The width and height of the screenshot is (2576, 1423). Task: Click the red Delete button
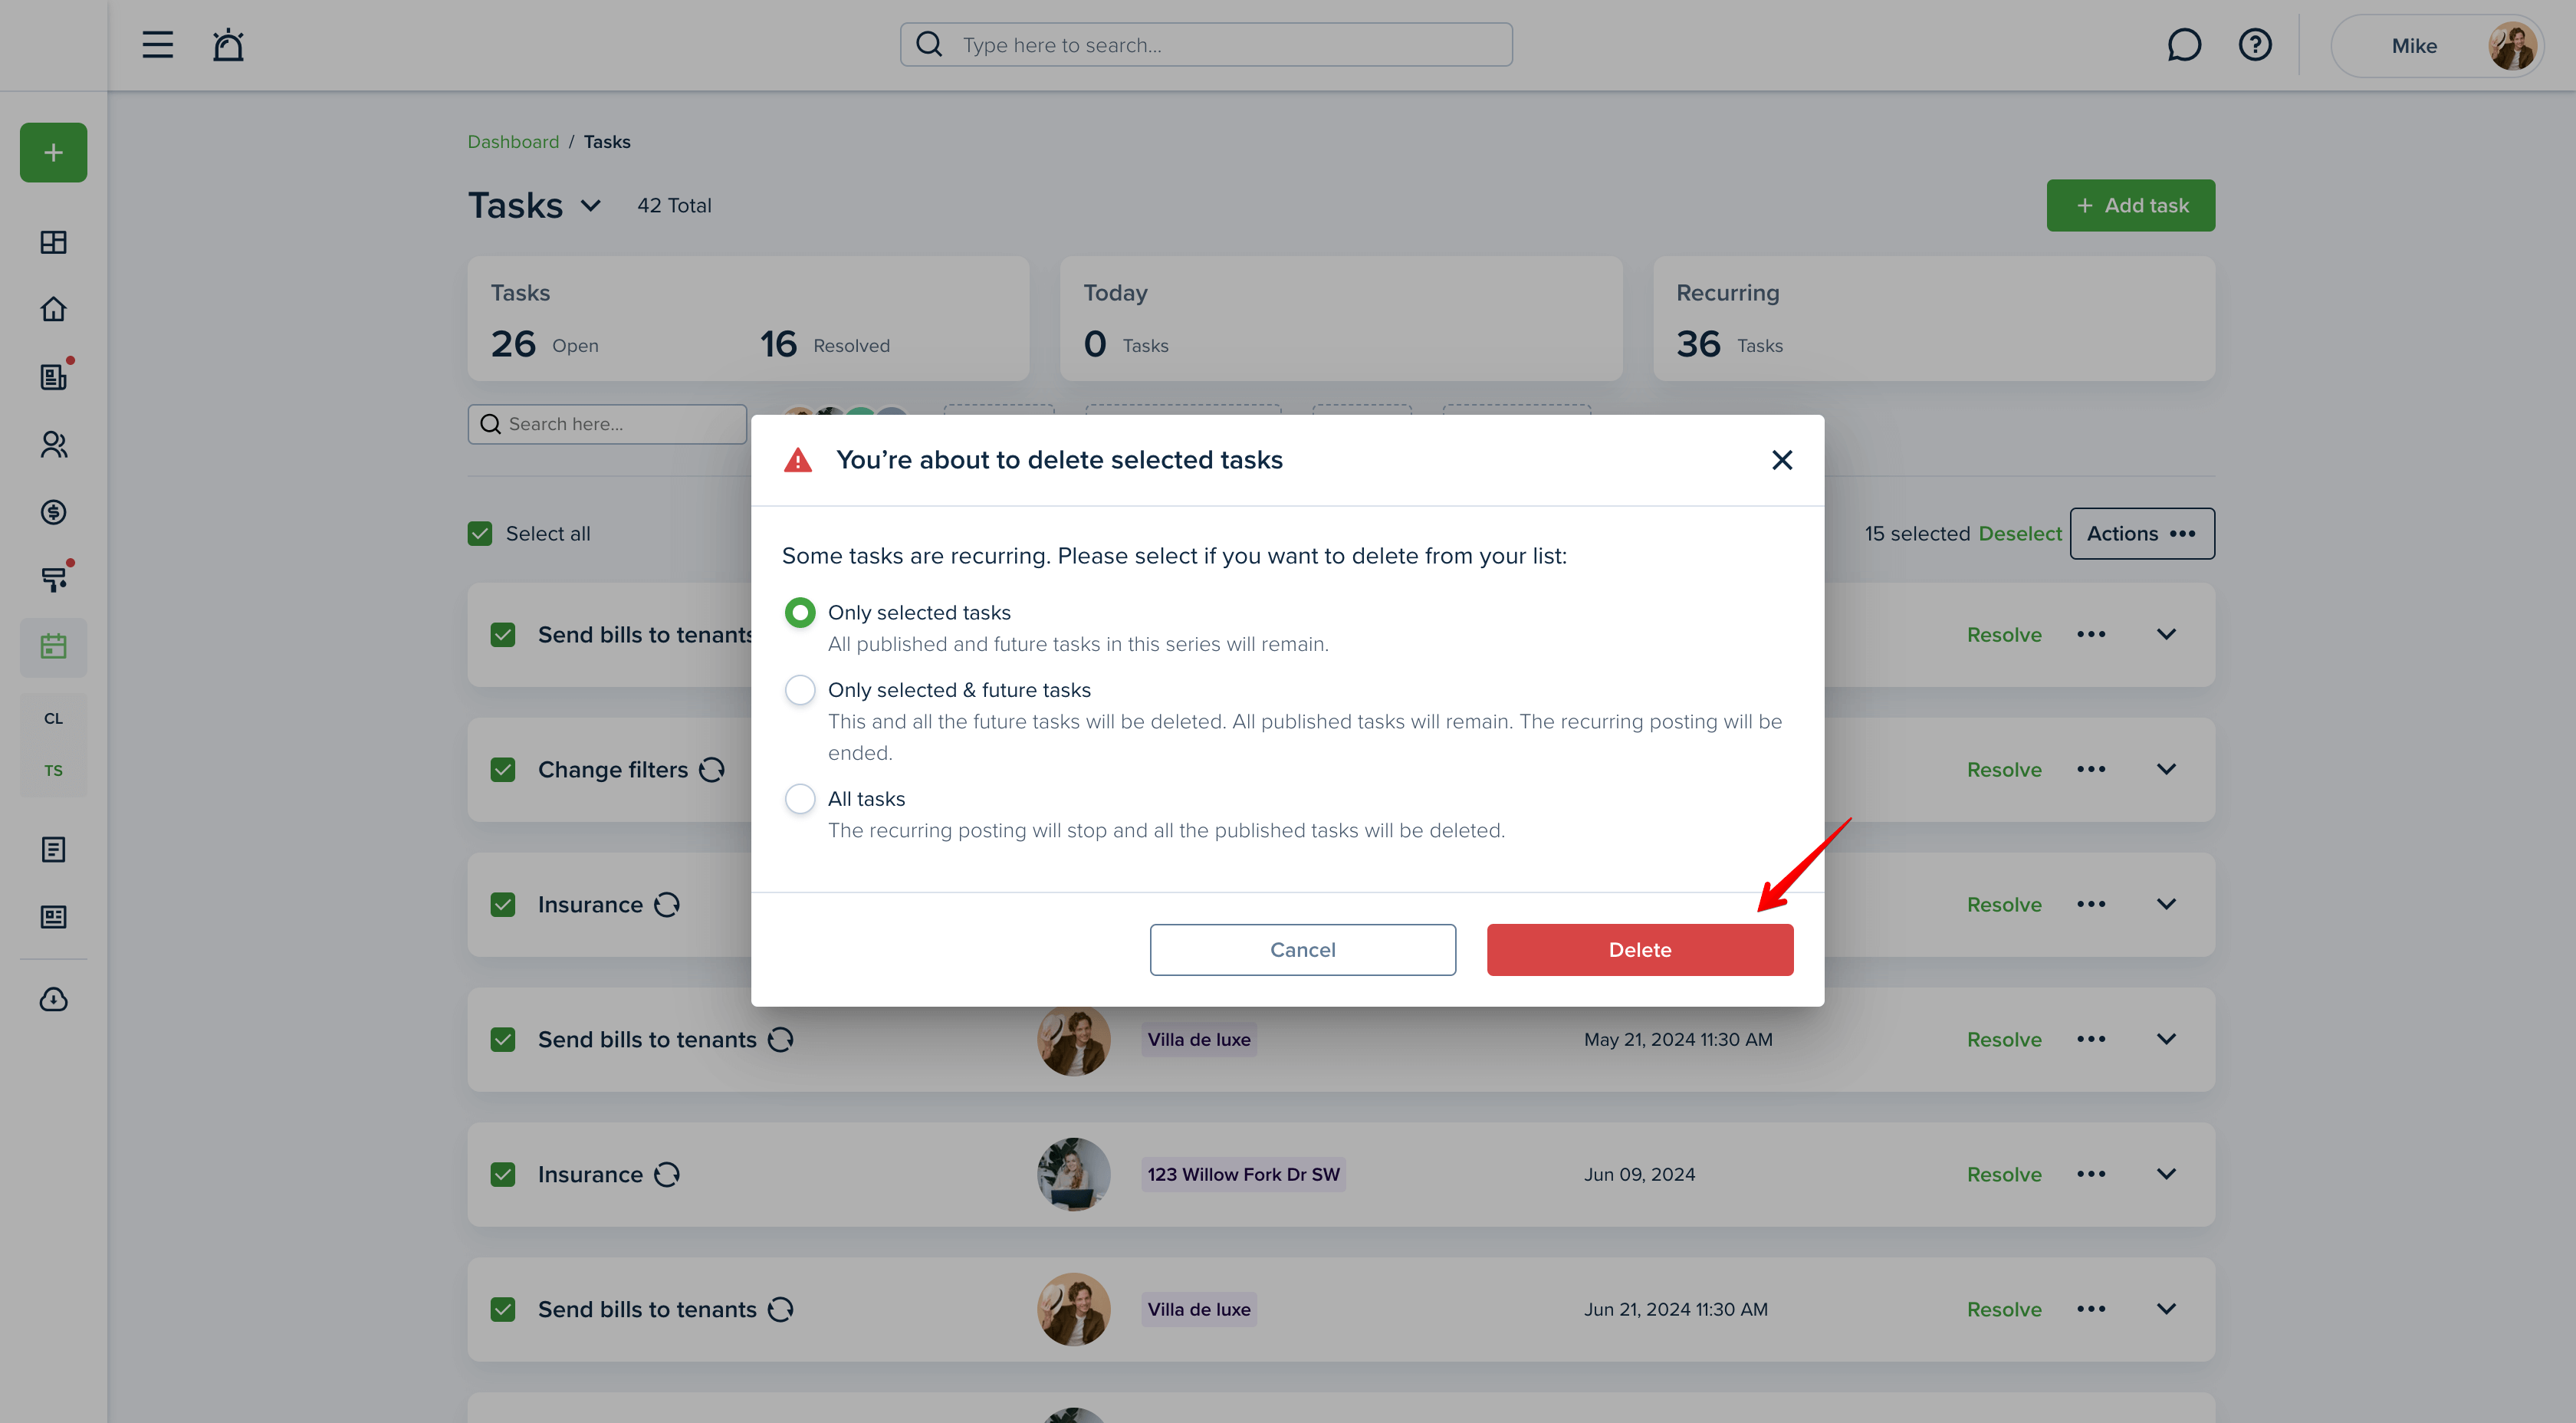1639,949
